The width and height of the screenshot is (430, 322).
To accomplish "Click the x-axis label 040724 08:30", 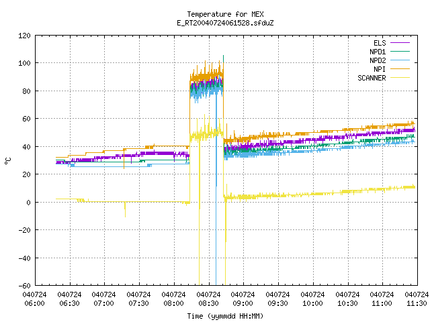I will tap(208, 299).
